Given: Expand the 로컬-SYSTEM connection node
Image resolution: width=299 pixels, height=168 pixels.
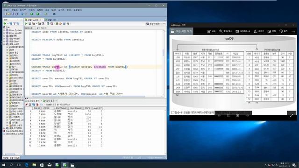Looking at the screenshot, I should (4, 128).
